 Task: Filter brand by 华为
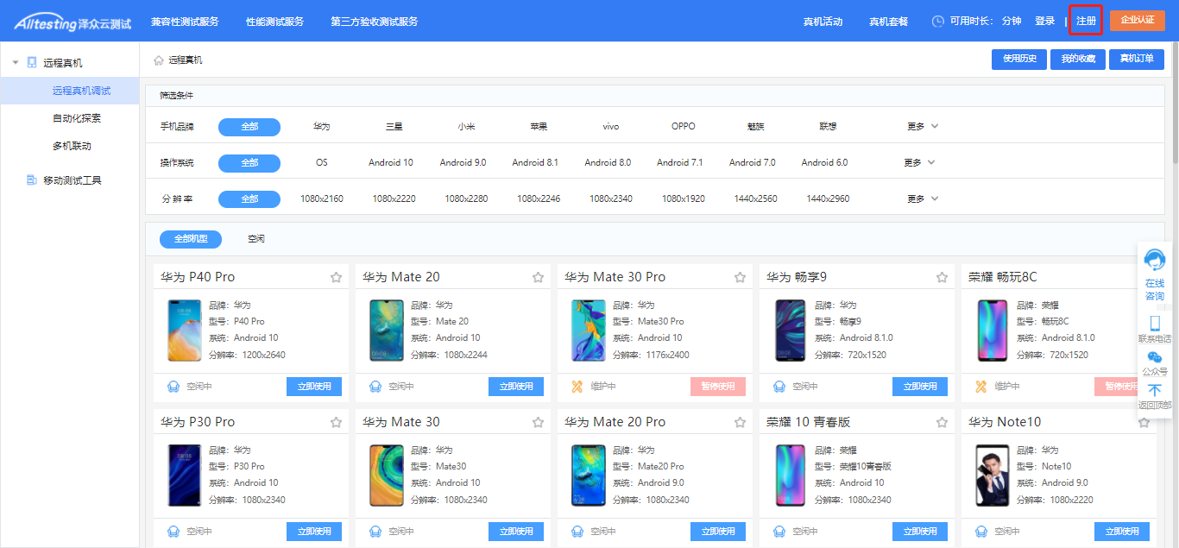tap(322, 127)
